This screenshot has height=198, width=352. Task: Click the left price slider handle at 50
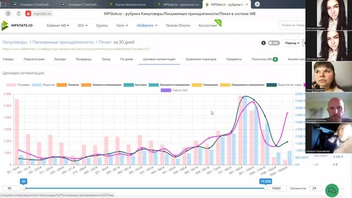(x=24, y=188)
